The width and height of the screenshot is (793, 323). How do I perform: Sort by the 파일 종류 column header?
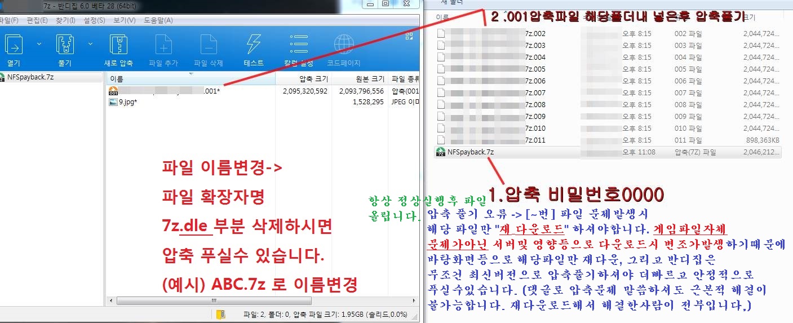point(405,79)
